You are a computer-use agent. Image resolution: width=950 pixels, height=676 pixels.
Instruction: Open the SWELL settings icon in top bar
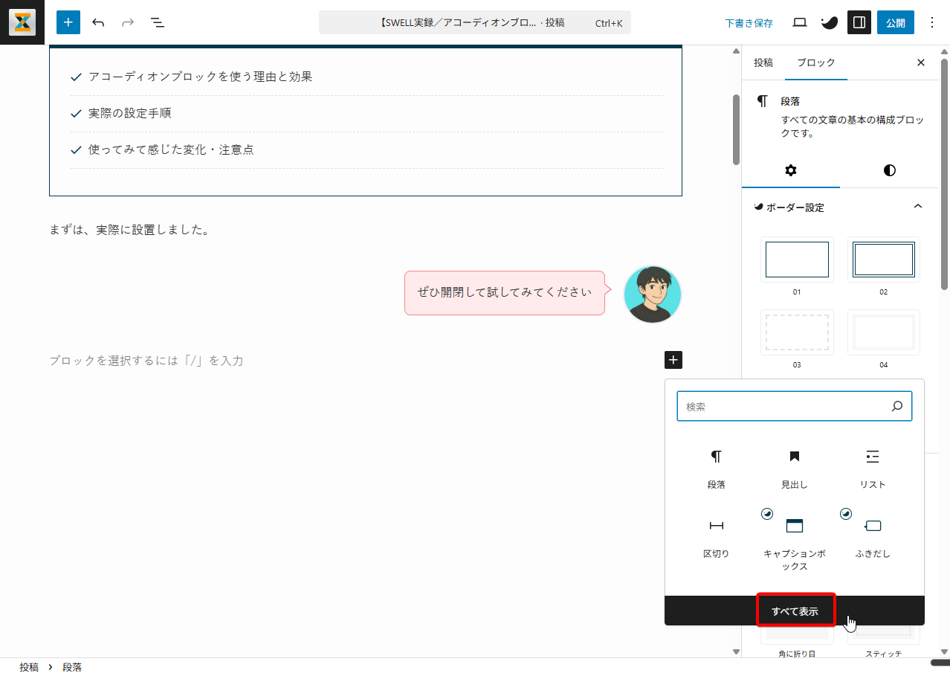pyautogui.click(x=829, y=22)
